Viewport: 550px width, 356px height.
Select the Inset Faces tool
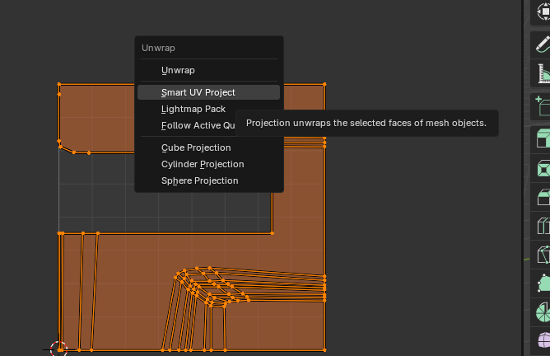543,168
